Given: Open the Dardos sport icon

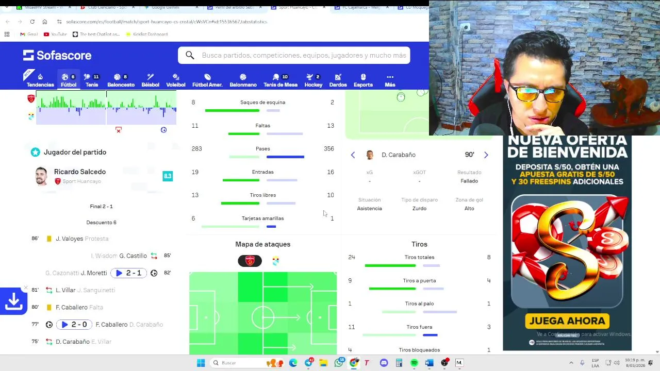Looking at the screenshot, I should [x=338, y=80].
